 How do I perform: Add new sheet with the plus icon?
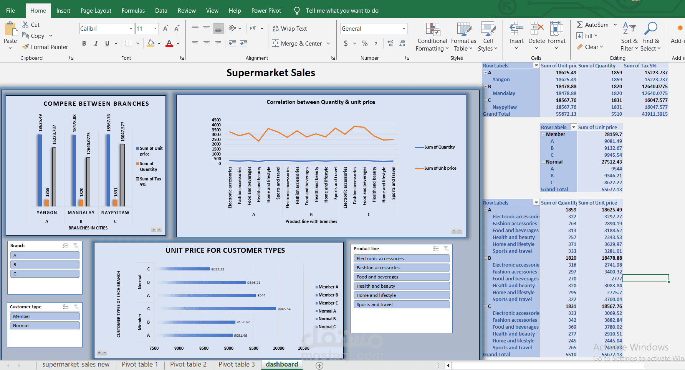(319, 365)
